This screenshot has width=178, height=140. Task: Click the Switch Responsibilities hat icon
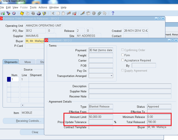(33, 13)
